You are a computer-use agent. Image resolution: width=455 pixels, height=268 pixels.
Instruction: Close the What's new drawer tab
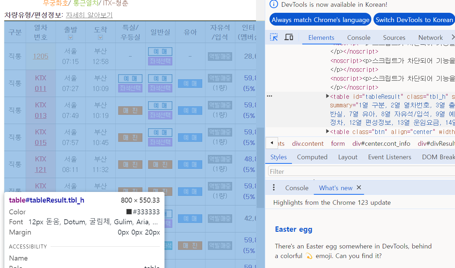coord(359,187)
